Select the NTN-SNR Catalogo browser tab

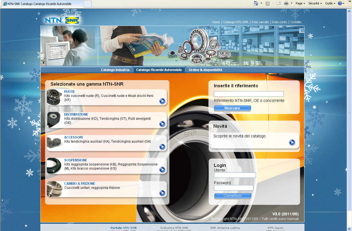(x=42, y=4)
